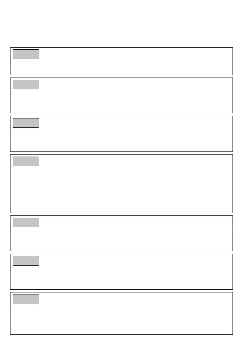This screenshot has width=243, height=349.
Task: Select the gray label in the second panel
Action: [26, 84]
